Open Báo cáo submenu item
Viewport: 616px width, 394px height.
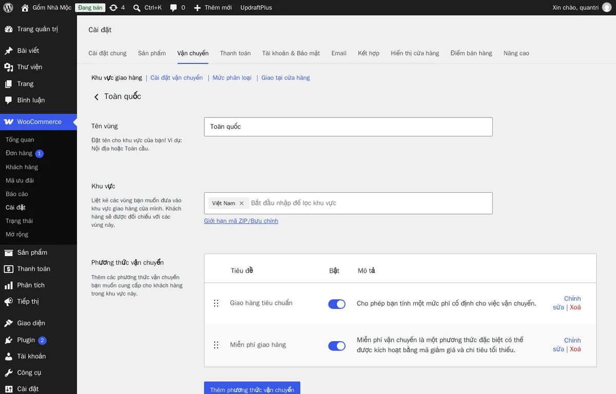coord(17,194)
